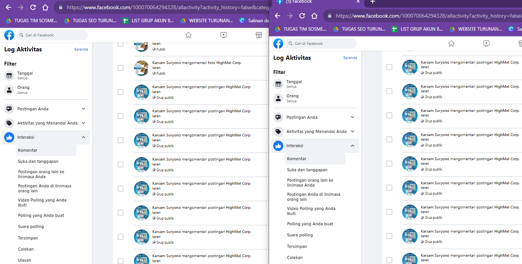Reload the page in the left browser window
522x264 pixels.
click(33, 7)
